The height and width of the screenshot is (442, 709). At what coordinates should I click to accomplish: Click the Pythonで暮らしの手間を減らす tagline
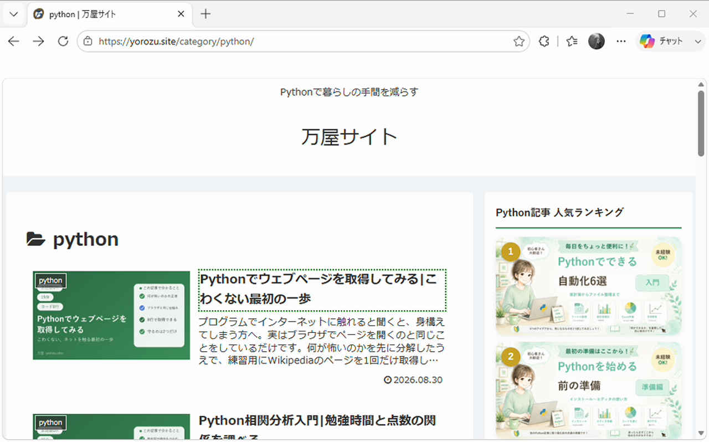pos(350,92)
